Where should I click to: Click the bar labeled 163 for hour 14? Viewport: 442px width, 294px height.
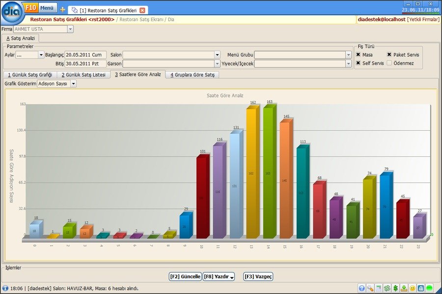pyautogui.click(x=270, y=172)
